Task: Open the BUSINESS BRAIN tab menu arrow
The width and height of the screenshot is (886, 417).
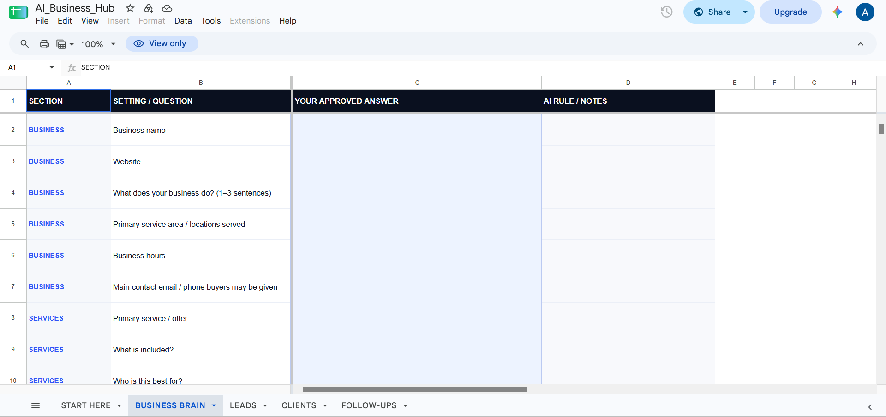Action: click(x=214, y=405)
